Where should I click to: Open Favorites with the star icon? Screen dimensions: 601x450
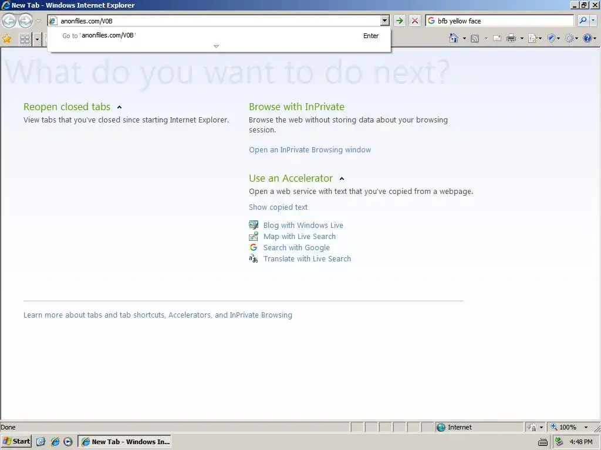7,39
